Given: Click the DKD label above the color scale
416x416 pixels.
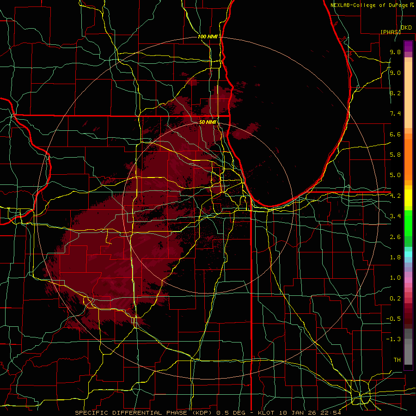Looking at the screenshot, I should coord(406,28).
